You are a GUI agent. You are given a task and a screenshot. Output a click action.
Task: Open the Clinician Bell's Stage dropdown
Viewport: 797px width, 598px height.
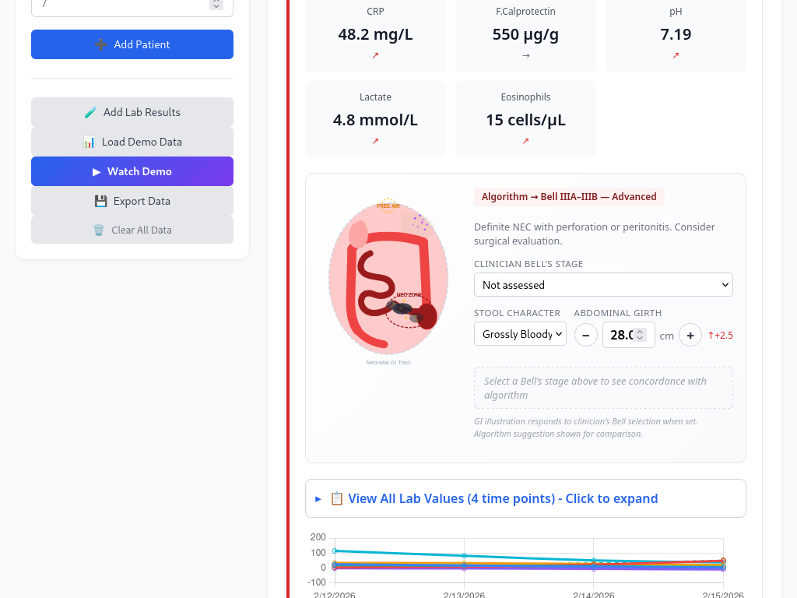click(603, 285)
